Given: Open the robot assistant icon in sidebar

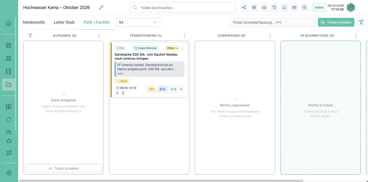Looking at the screenshot, I should click(x=9, y=141).
